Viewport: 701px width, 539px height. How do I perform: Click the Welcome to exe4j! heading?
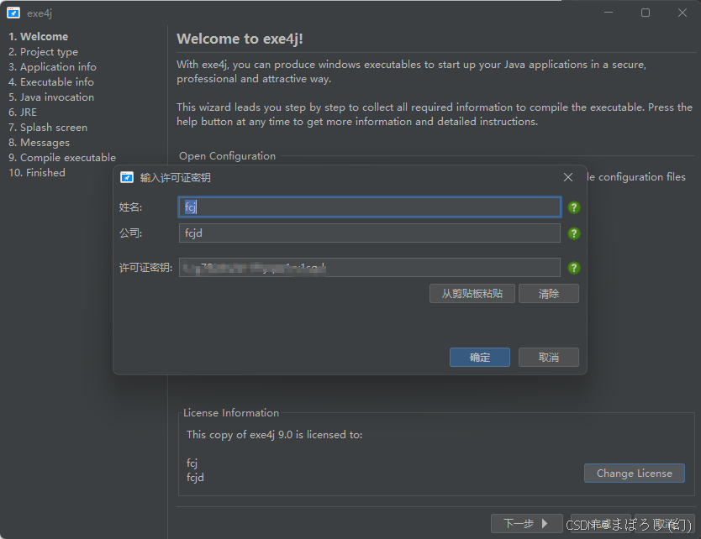click(240, 39)
